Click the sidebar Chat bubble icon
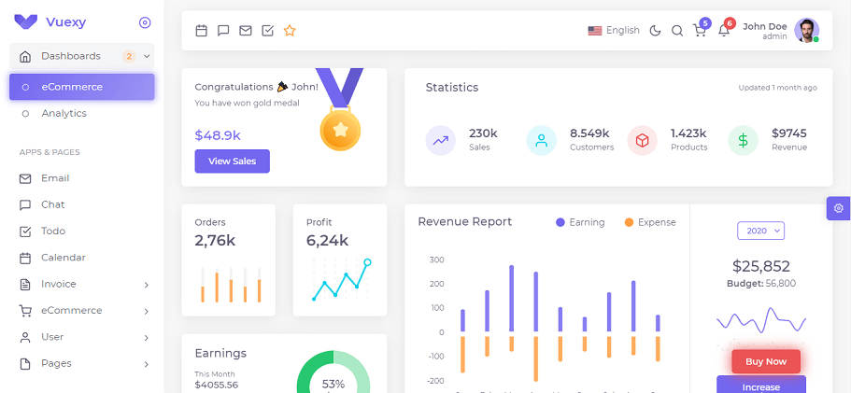The width and height of the screenshot is (851, 393). pos(25,205)
